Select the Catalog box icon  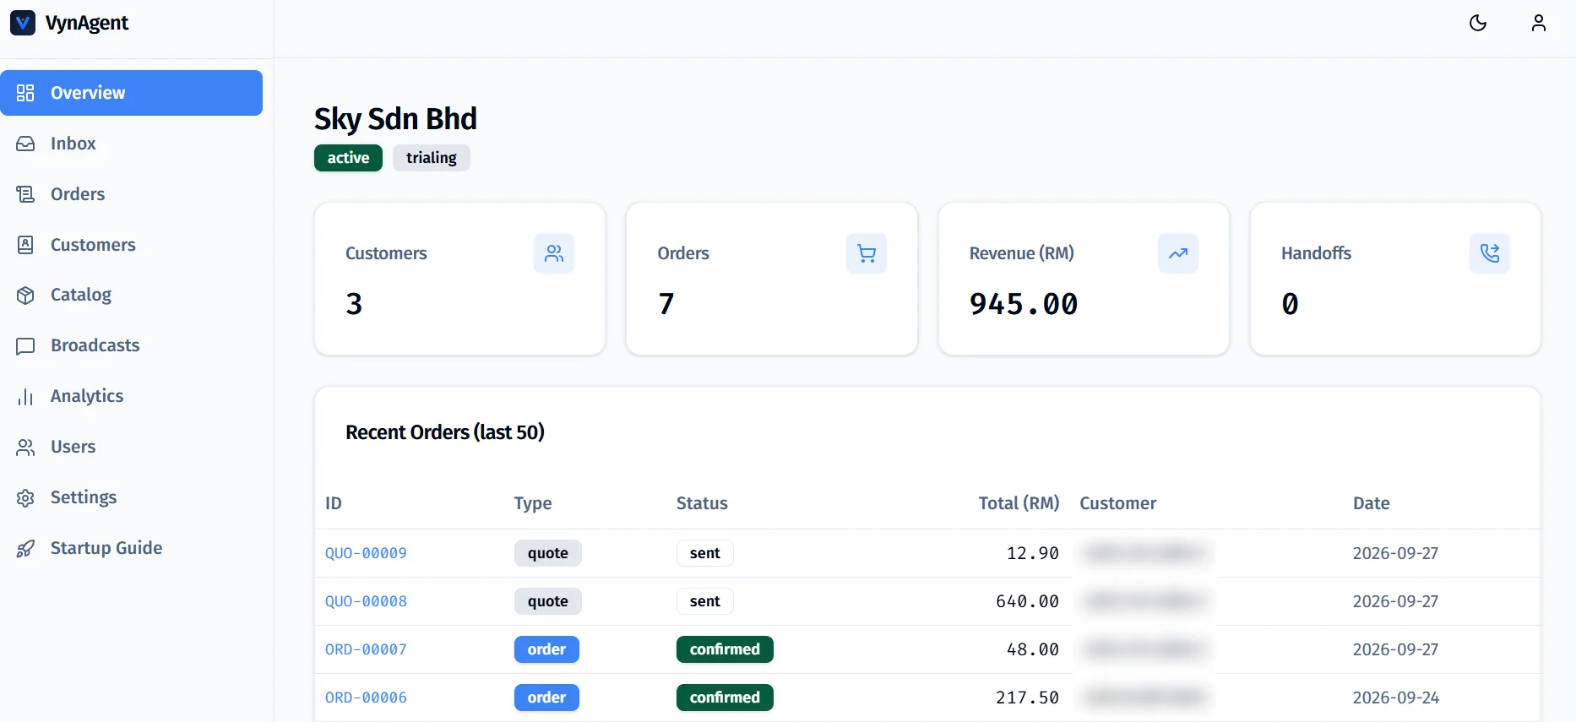click(25, 295)
